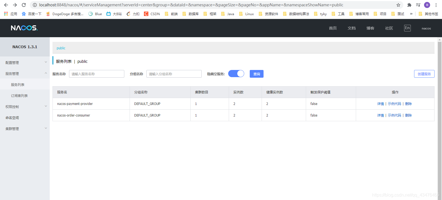
Task: Click the browser address bar URL
Action: [191, 5]
